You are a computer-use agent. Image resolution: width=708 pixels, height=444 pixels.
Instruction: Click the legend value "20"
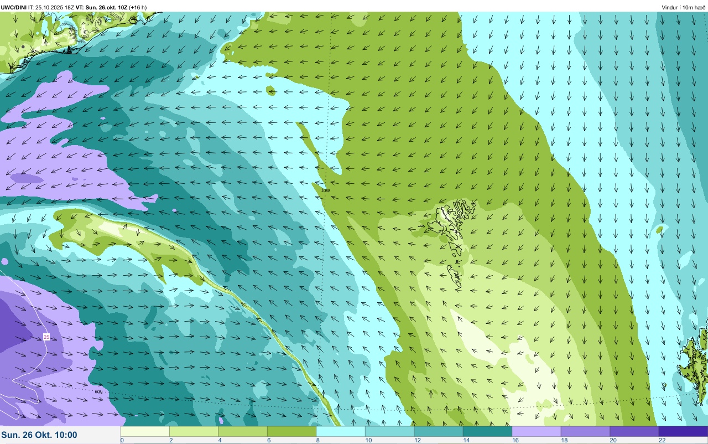(x=613, y=441)
